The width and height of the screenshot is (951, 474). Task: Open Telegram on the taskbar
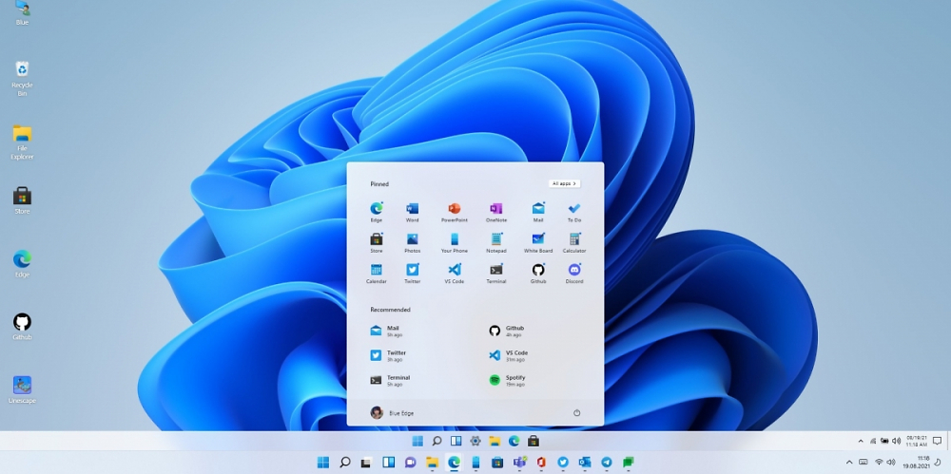tap(607, 463)
